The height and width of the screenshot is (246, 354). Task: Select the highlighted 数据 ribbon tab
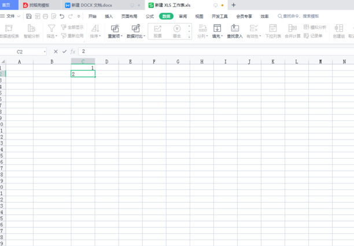click(166, 16)
